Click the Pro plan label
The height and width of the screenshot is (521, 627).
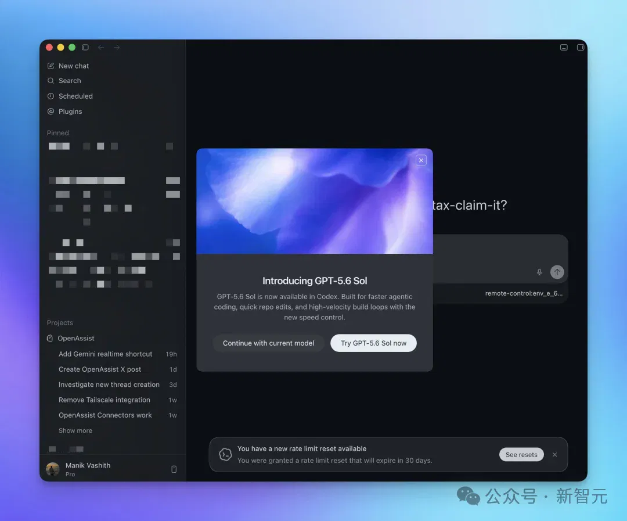(x=70, y=475)
